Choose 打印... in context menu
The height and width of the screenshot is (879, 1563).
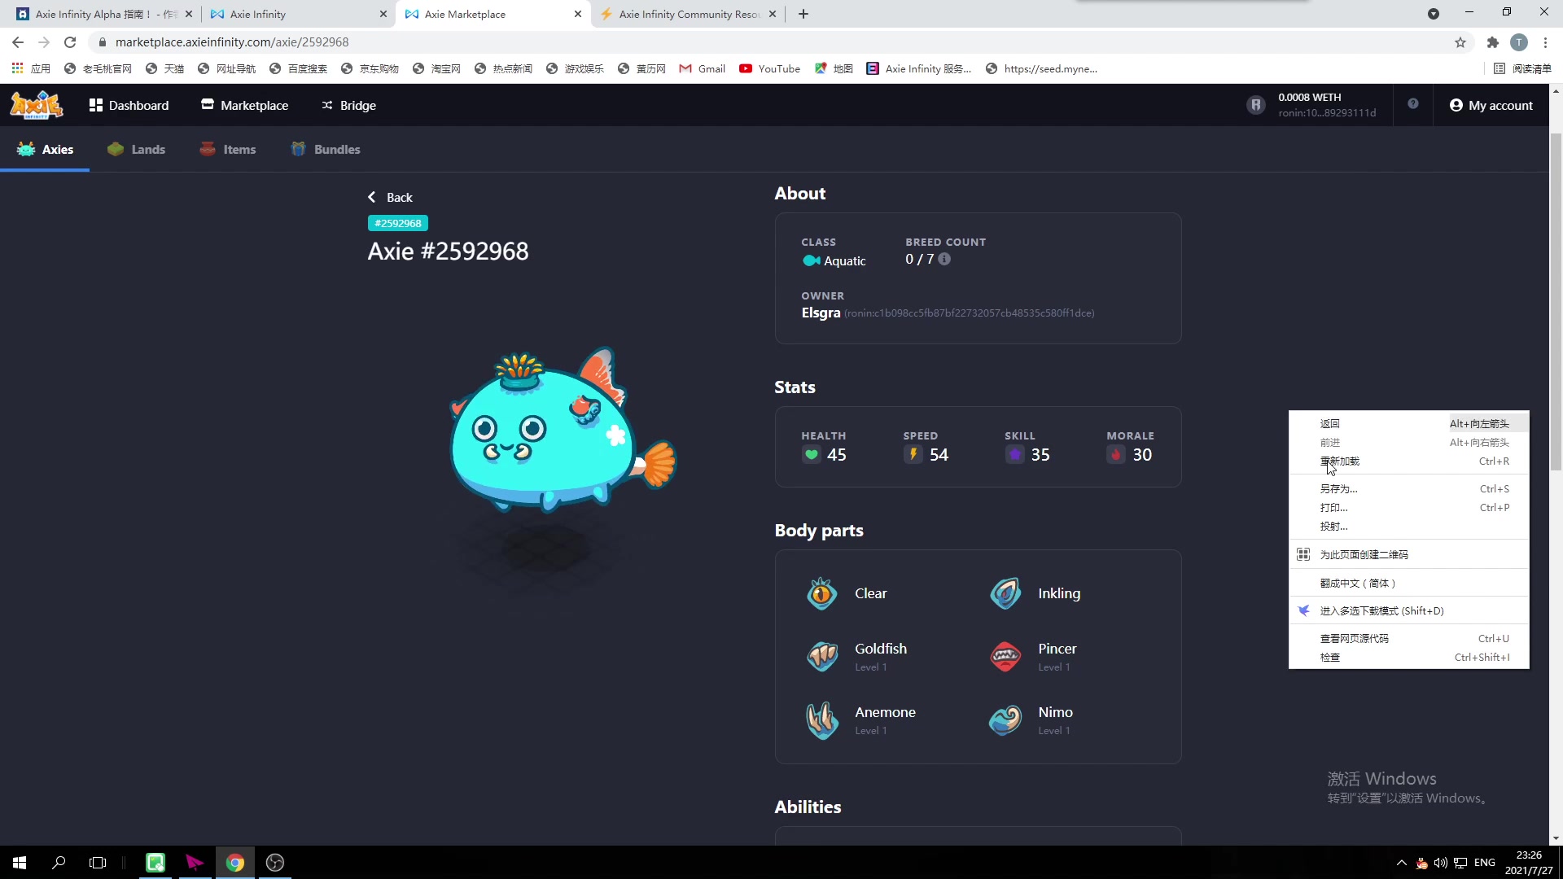click(1408, 508)
